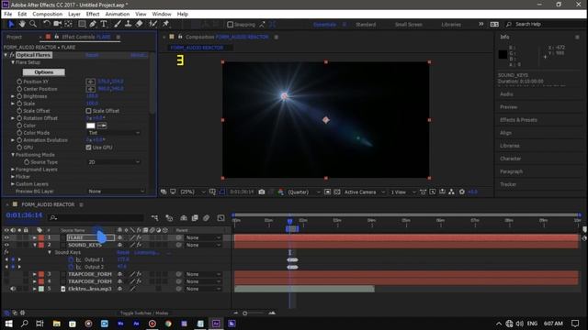The height and width of the screenshot is (330, 588).
Task: Toggle Output 1 stopwatch keyframing
Action: point(71,259)
